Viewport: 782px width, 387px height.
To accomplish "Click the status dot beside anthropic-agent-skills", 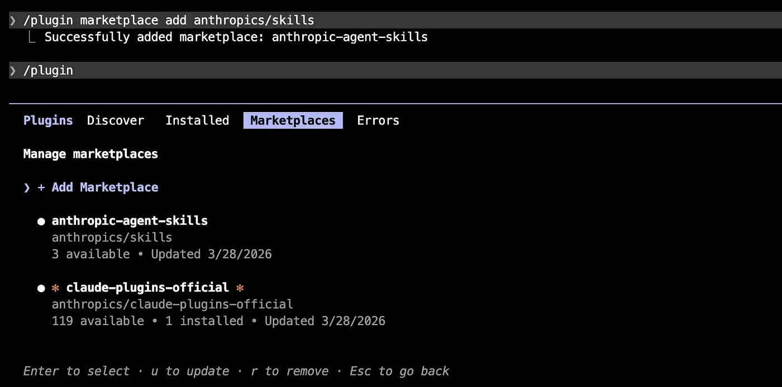I will 41,221.
